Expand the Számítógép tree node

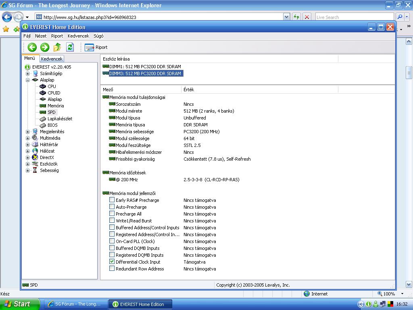coord(27,73)
